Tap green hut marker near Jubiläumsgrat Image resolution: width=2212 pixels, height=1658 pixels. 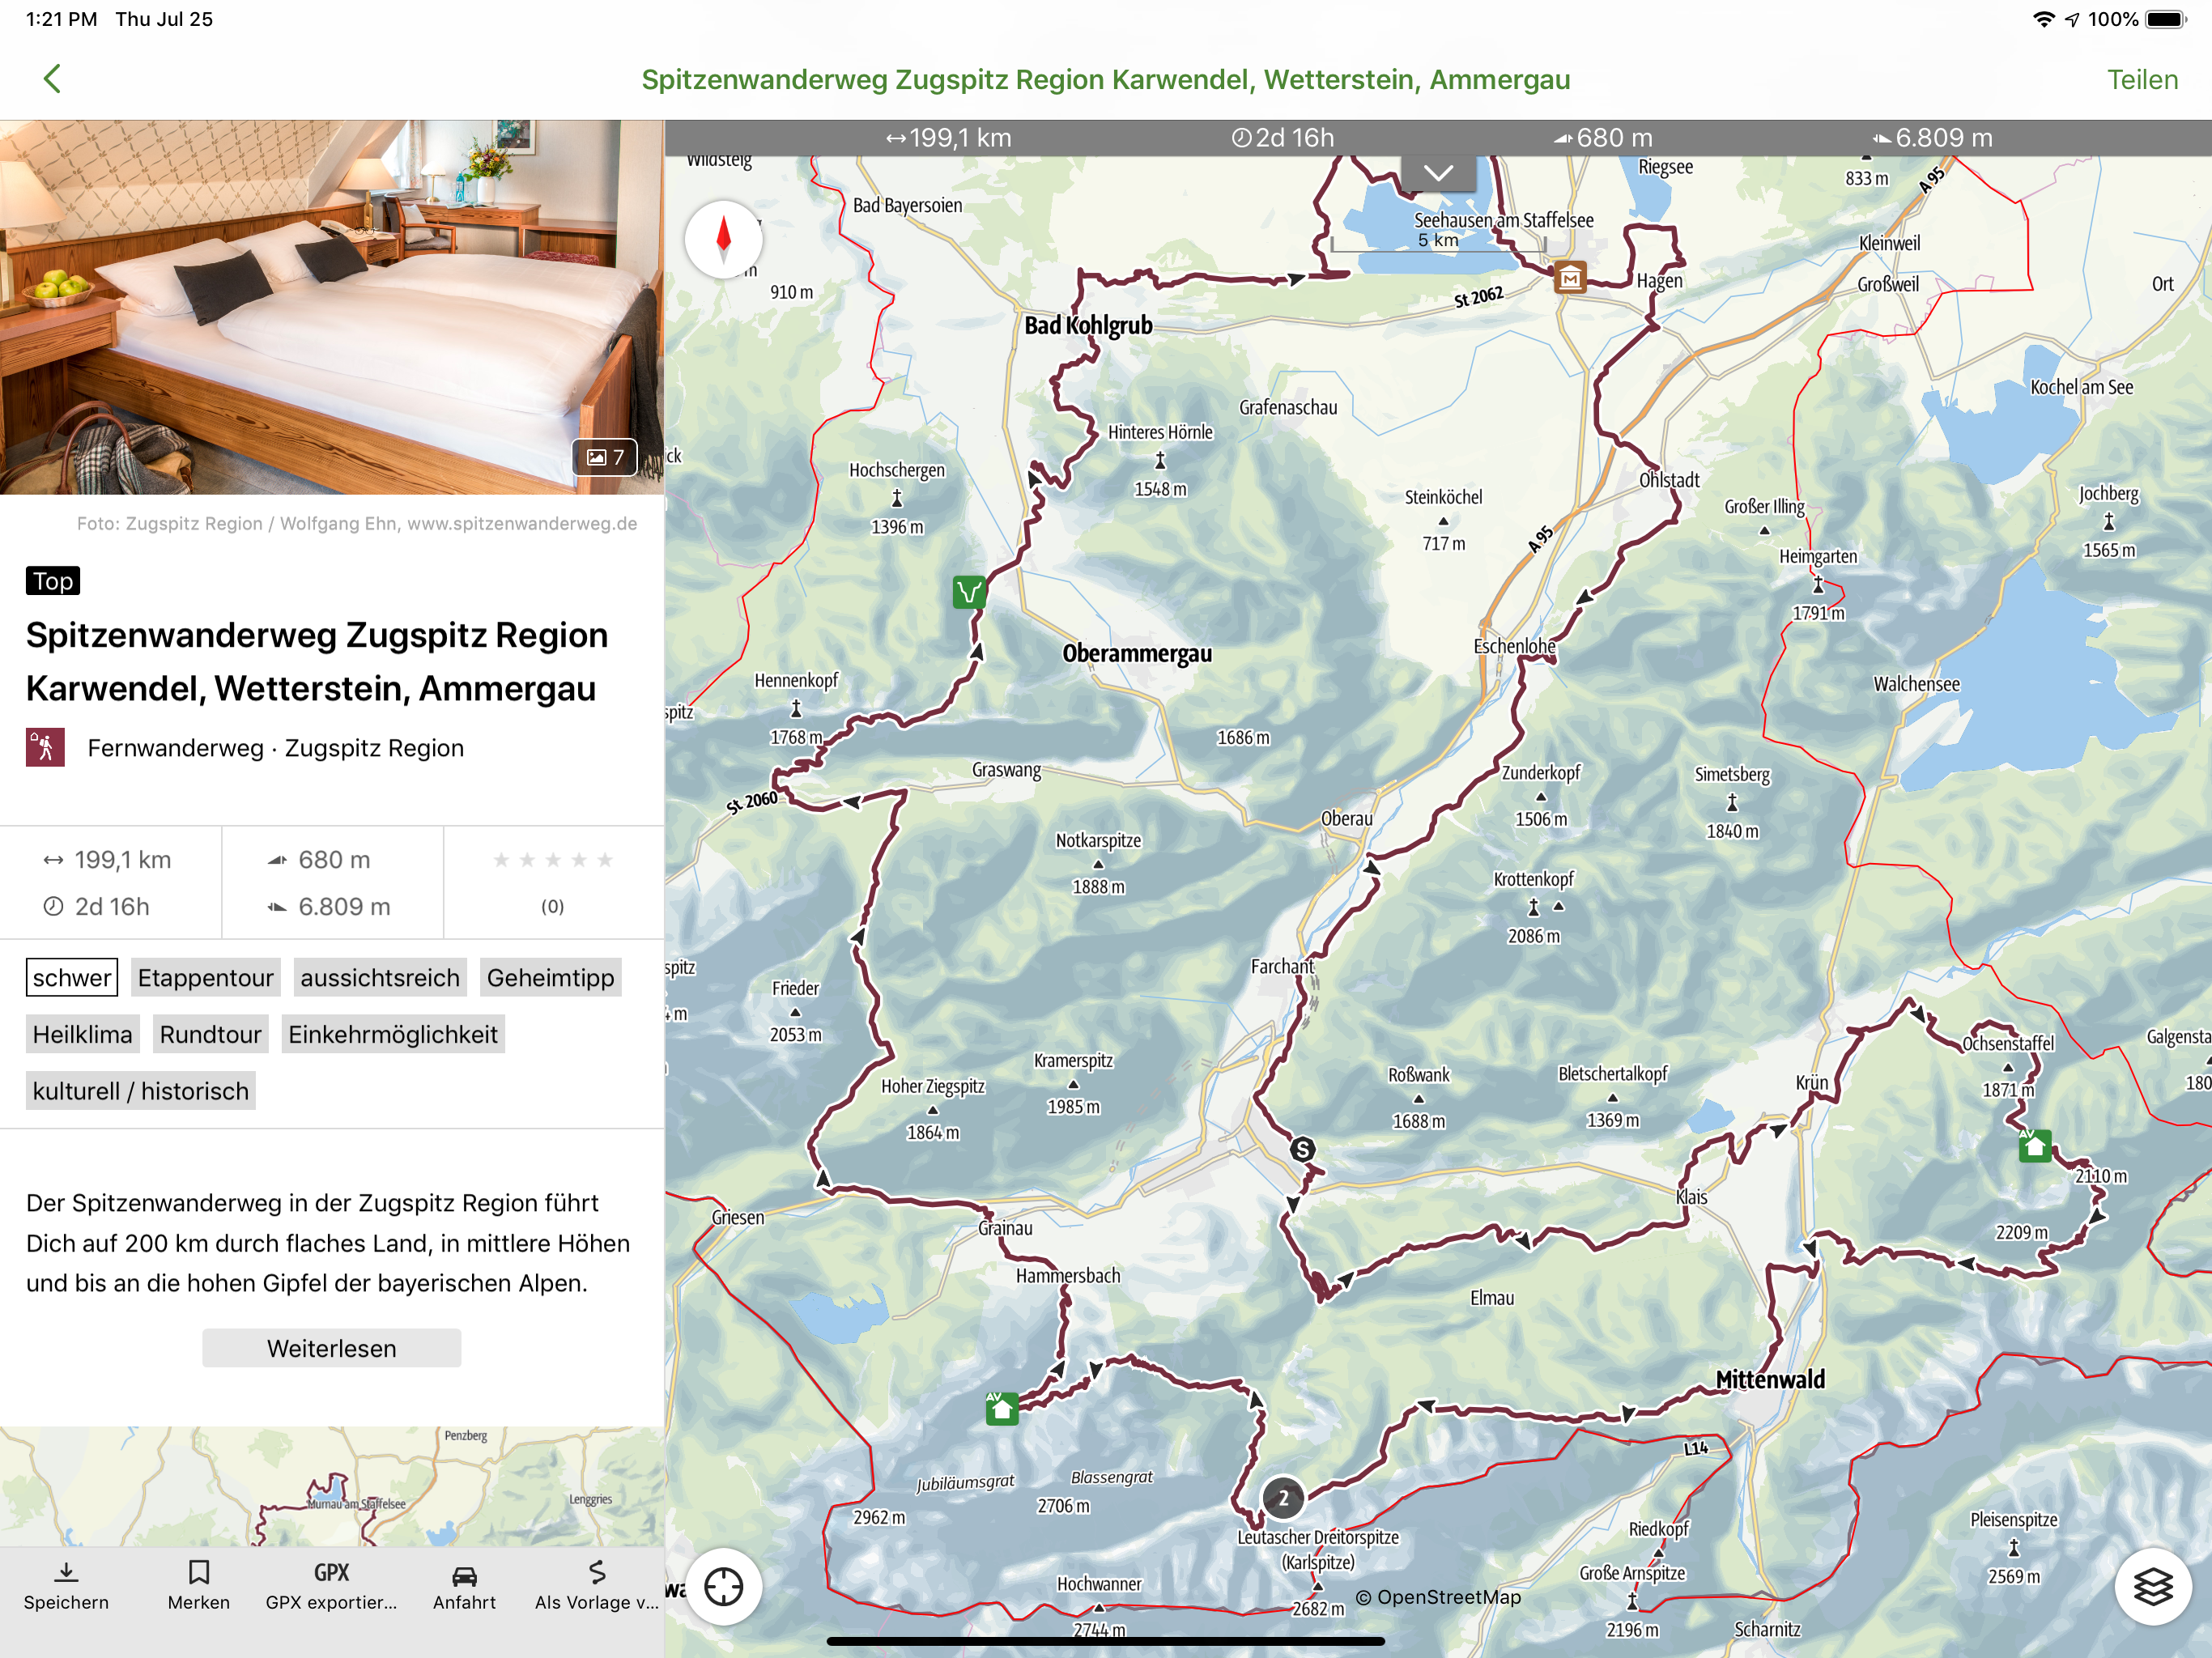point(1002,1408)
